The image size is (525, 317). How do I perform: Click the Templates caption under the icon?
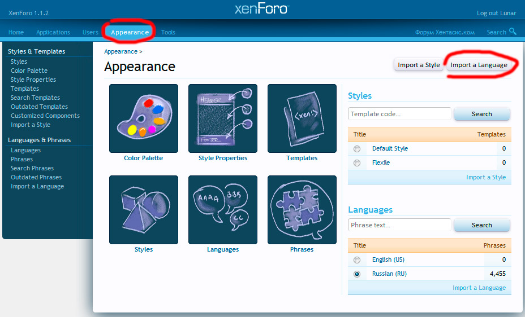point(302,158)
